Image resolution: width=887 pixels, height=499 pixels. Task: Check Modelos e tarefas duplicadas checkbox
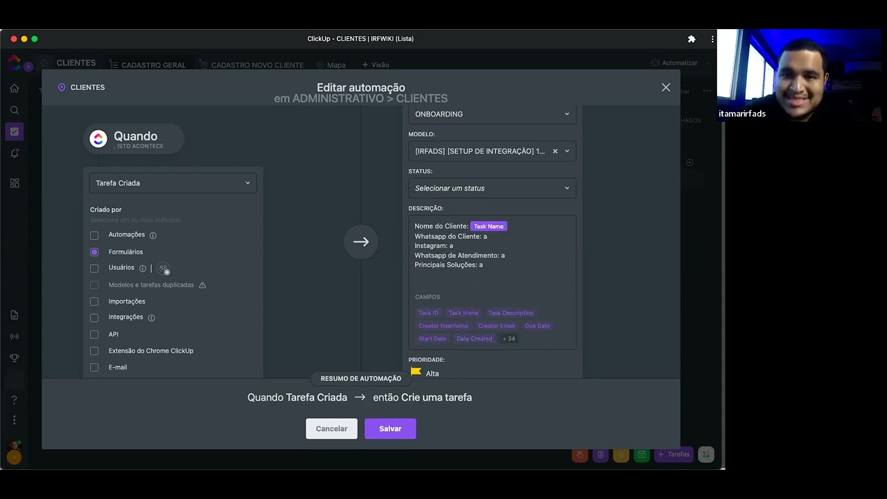(x=94, y=285)
